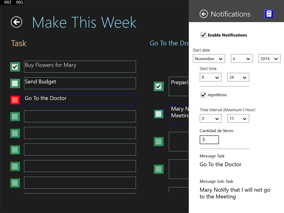The image size is (284, 213).
Task: Open the start time minutes dropdown showing 24
Action: pos(238,77)
